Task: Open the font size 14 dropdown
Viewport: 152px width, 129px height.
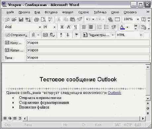Action: click(55, 27)
